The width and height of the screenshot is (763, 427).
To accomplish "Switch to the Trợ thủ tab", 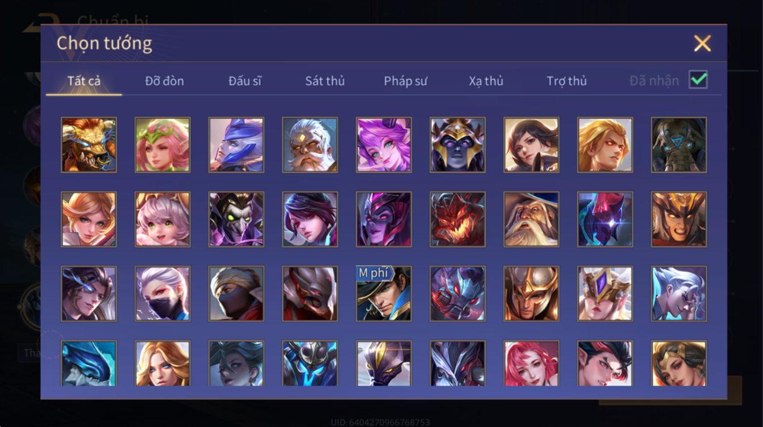I will (x=566, y=81).
